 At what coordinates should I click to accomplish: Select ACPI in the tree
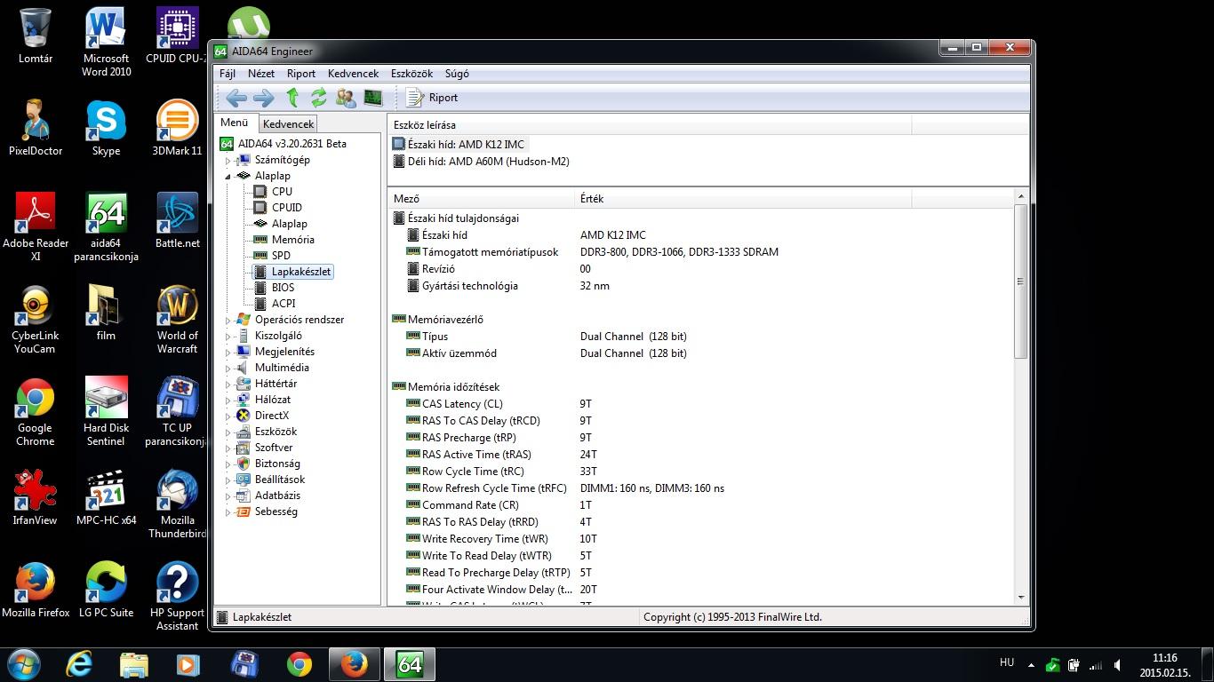pyautogui.click(x=284, y=304)
